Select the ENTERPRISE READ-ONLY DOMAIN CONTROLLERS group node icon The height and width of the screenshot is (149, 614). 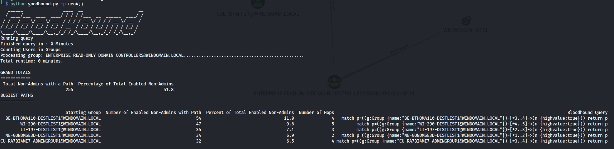coord(334,82)
